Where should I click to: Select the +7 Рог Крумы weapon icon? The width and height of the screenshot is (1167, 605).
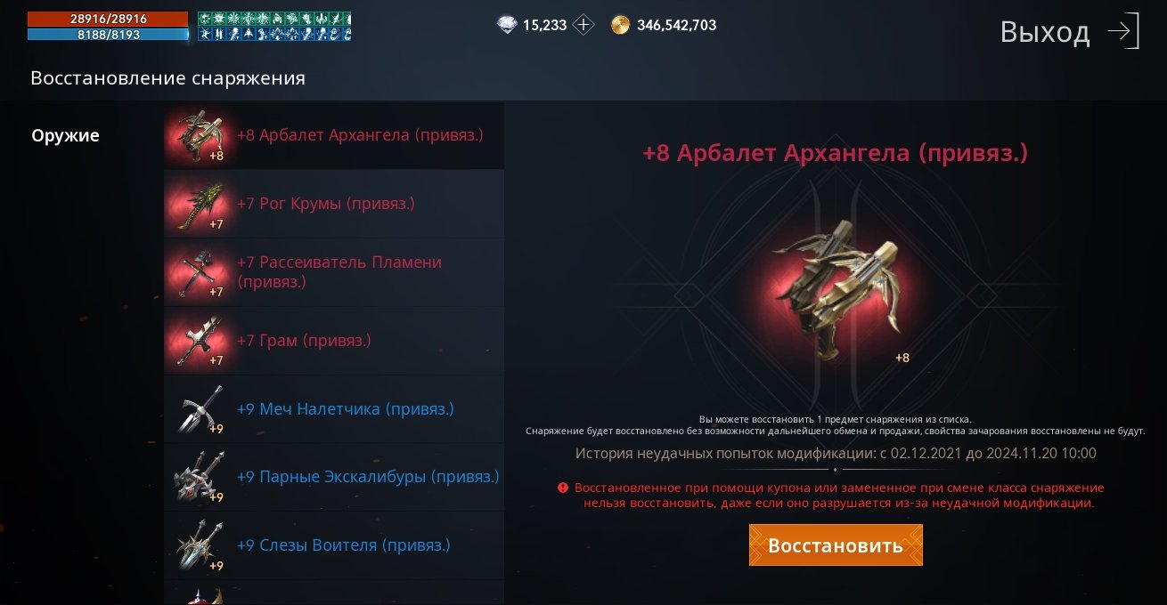click(x=198, y=205)
